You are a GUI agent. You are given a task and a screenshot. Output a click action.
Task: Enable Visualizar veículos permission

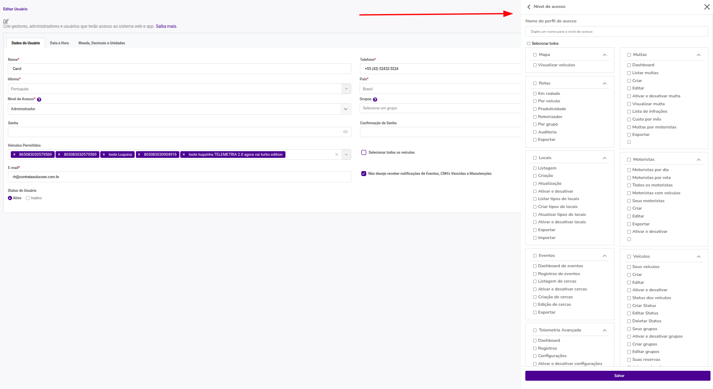(x=535, y=65)
